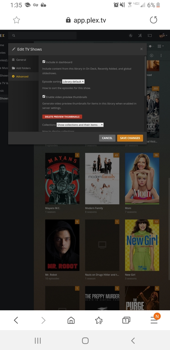Open the Plex cast icon

[x=149, y=36]
